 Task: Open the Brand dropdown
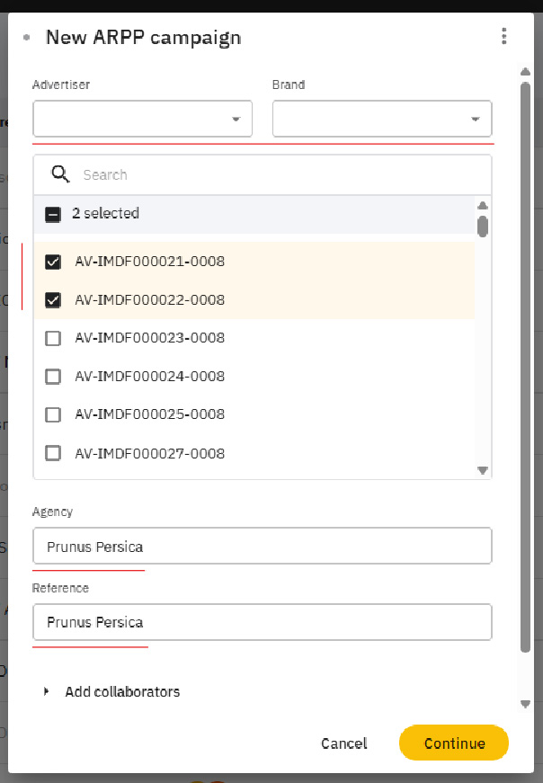(382, 119)
